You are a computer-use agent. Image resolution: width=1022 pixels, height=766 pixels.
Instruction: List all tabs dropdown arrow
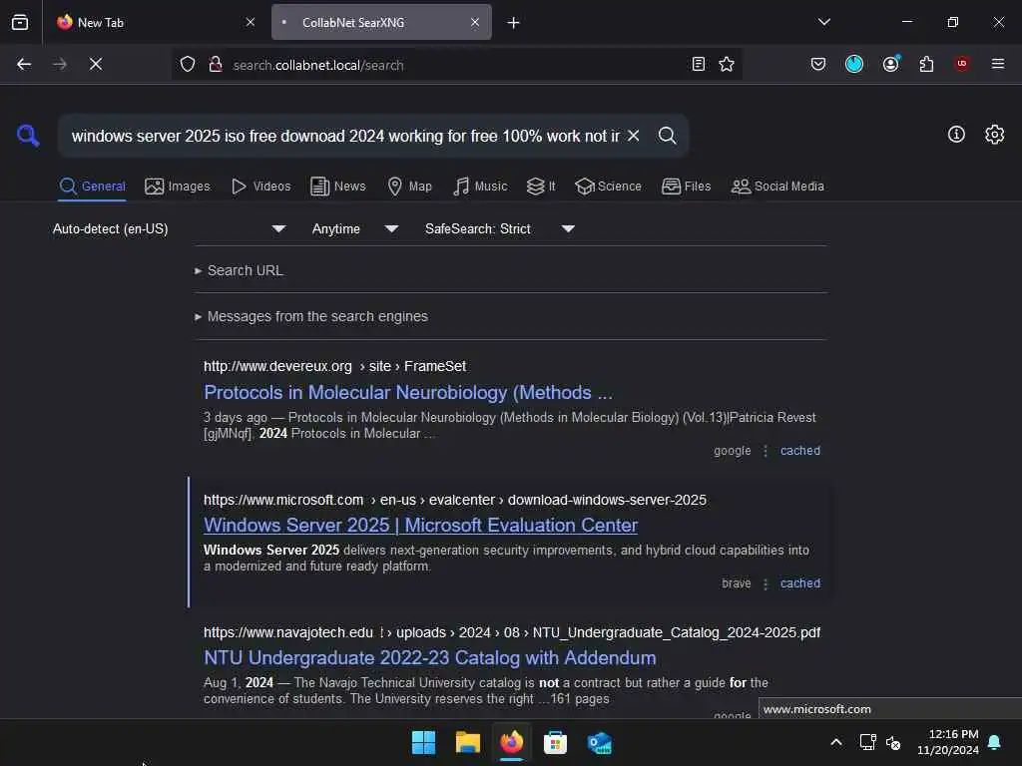pyautogui.click(x=823, y=22)
